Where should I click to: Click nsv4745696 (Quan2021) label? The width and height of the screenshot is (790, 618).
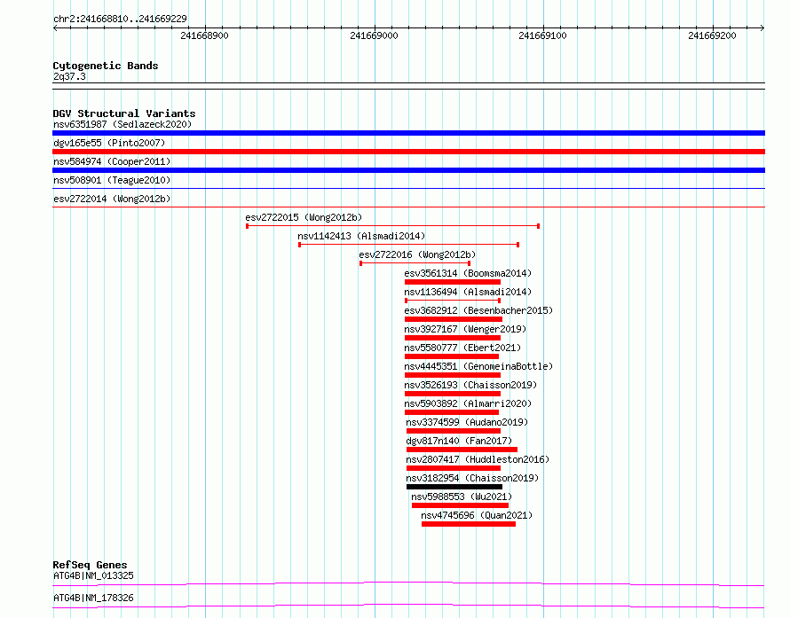pyautogui.click(x=477, y=515)
